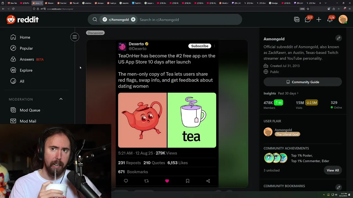Click the browser Back arrow
Screen dimensions: 353x198
pyautogui.click(x=3, y=9)
